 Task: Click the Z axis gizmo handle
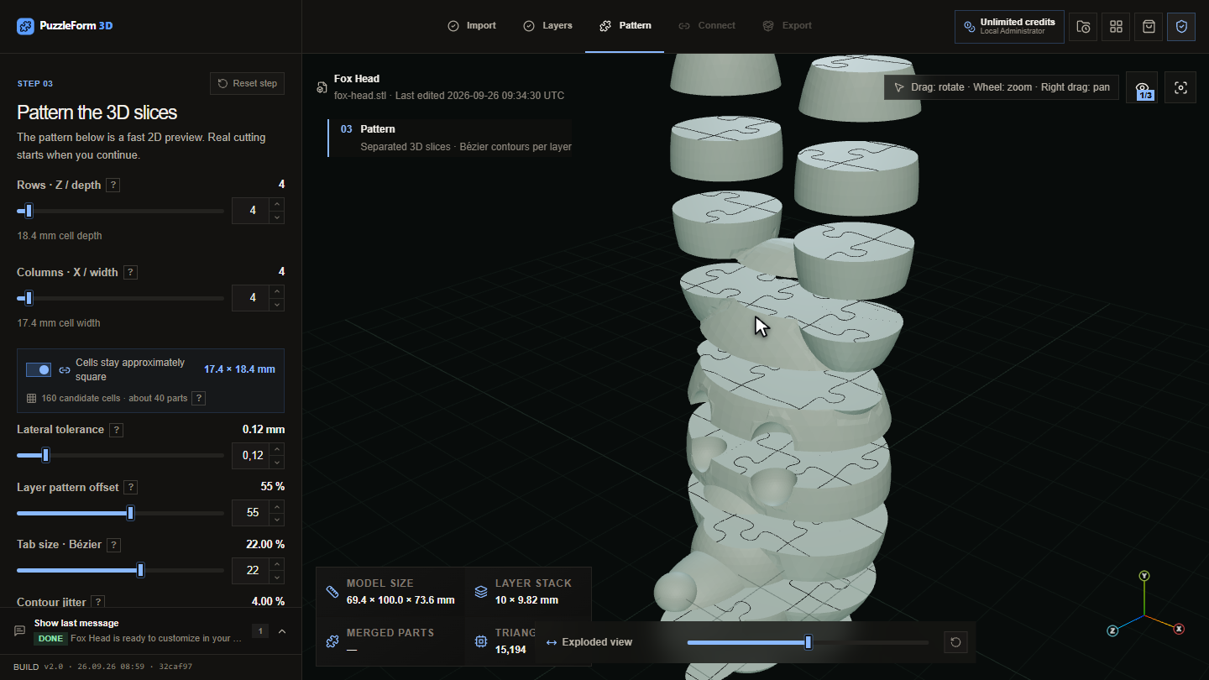point(1112,630)
